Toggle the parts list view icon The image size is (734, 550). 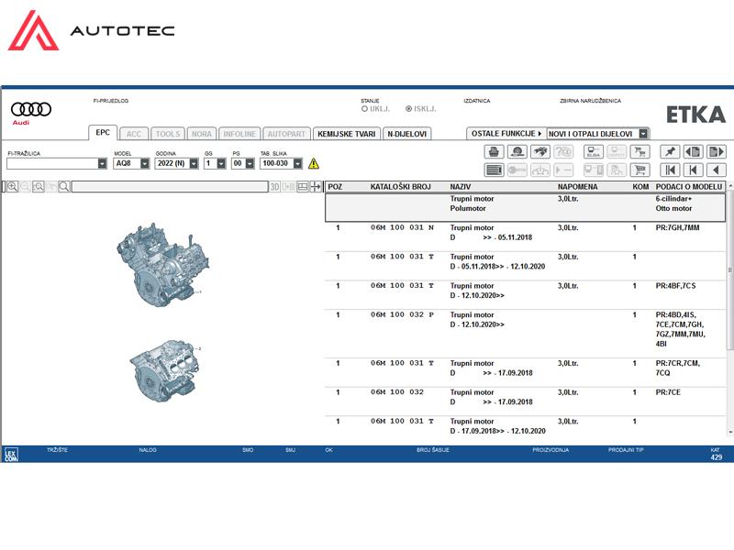point(494,170)
